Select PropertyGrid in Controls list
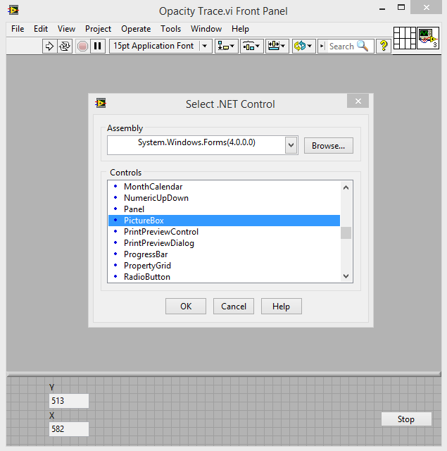Image resolution: width=447 pixels, height=451 pixels. click(x=224, y=266)
